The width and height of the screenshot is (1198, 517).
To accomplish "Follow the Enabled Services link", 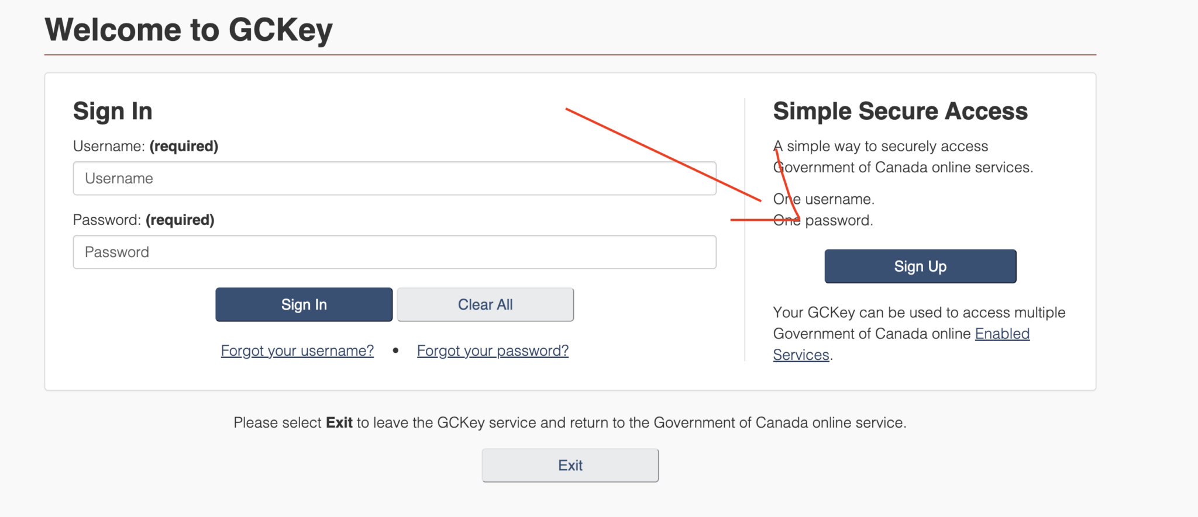I will click(1003, 333).
